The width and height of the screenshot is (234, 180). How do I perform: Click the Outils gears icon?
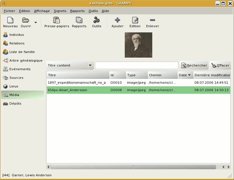tap(97, 20)
